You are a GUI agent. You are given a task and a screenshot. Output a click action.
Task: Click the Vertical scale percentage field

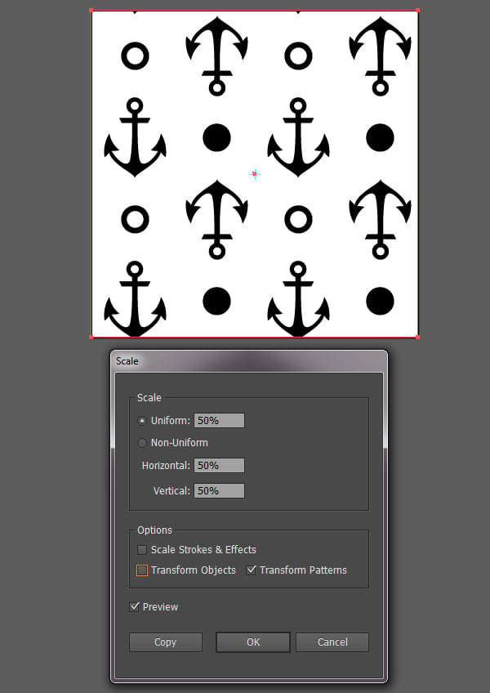point(219,491)
